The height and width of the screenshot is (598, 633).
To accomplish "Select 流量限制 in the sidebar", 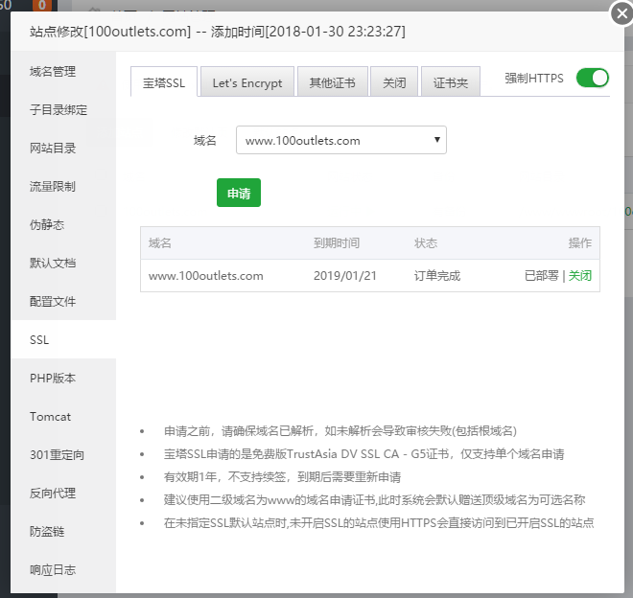I will [x=53, y=187].
